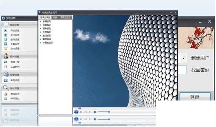The image size is (216, 127).
Task: Open 在线新闻 online news item
Action: pos(15,67)
